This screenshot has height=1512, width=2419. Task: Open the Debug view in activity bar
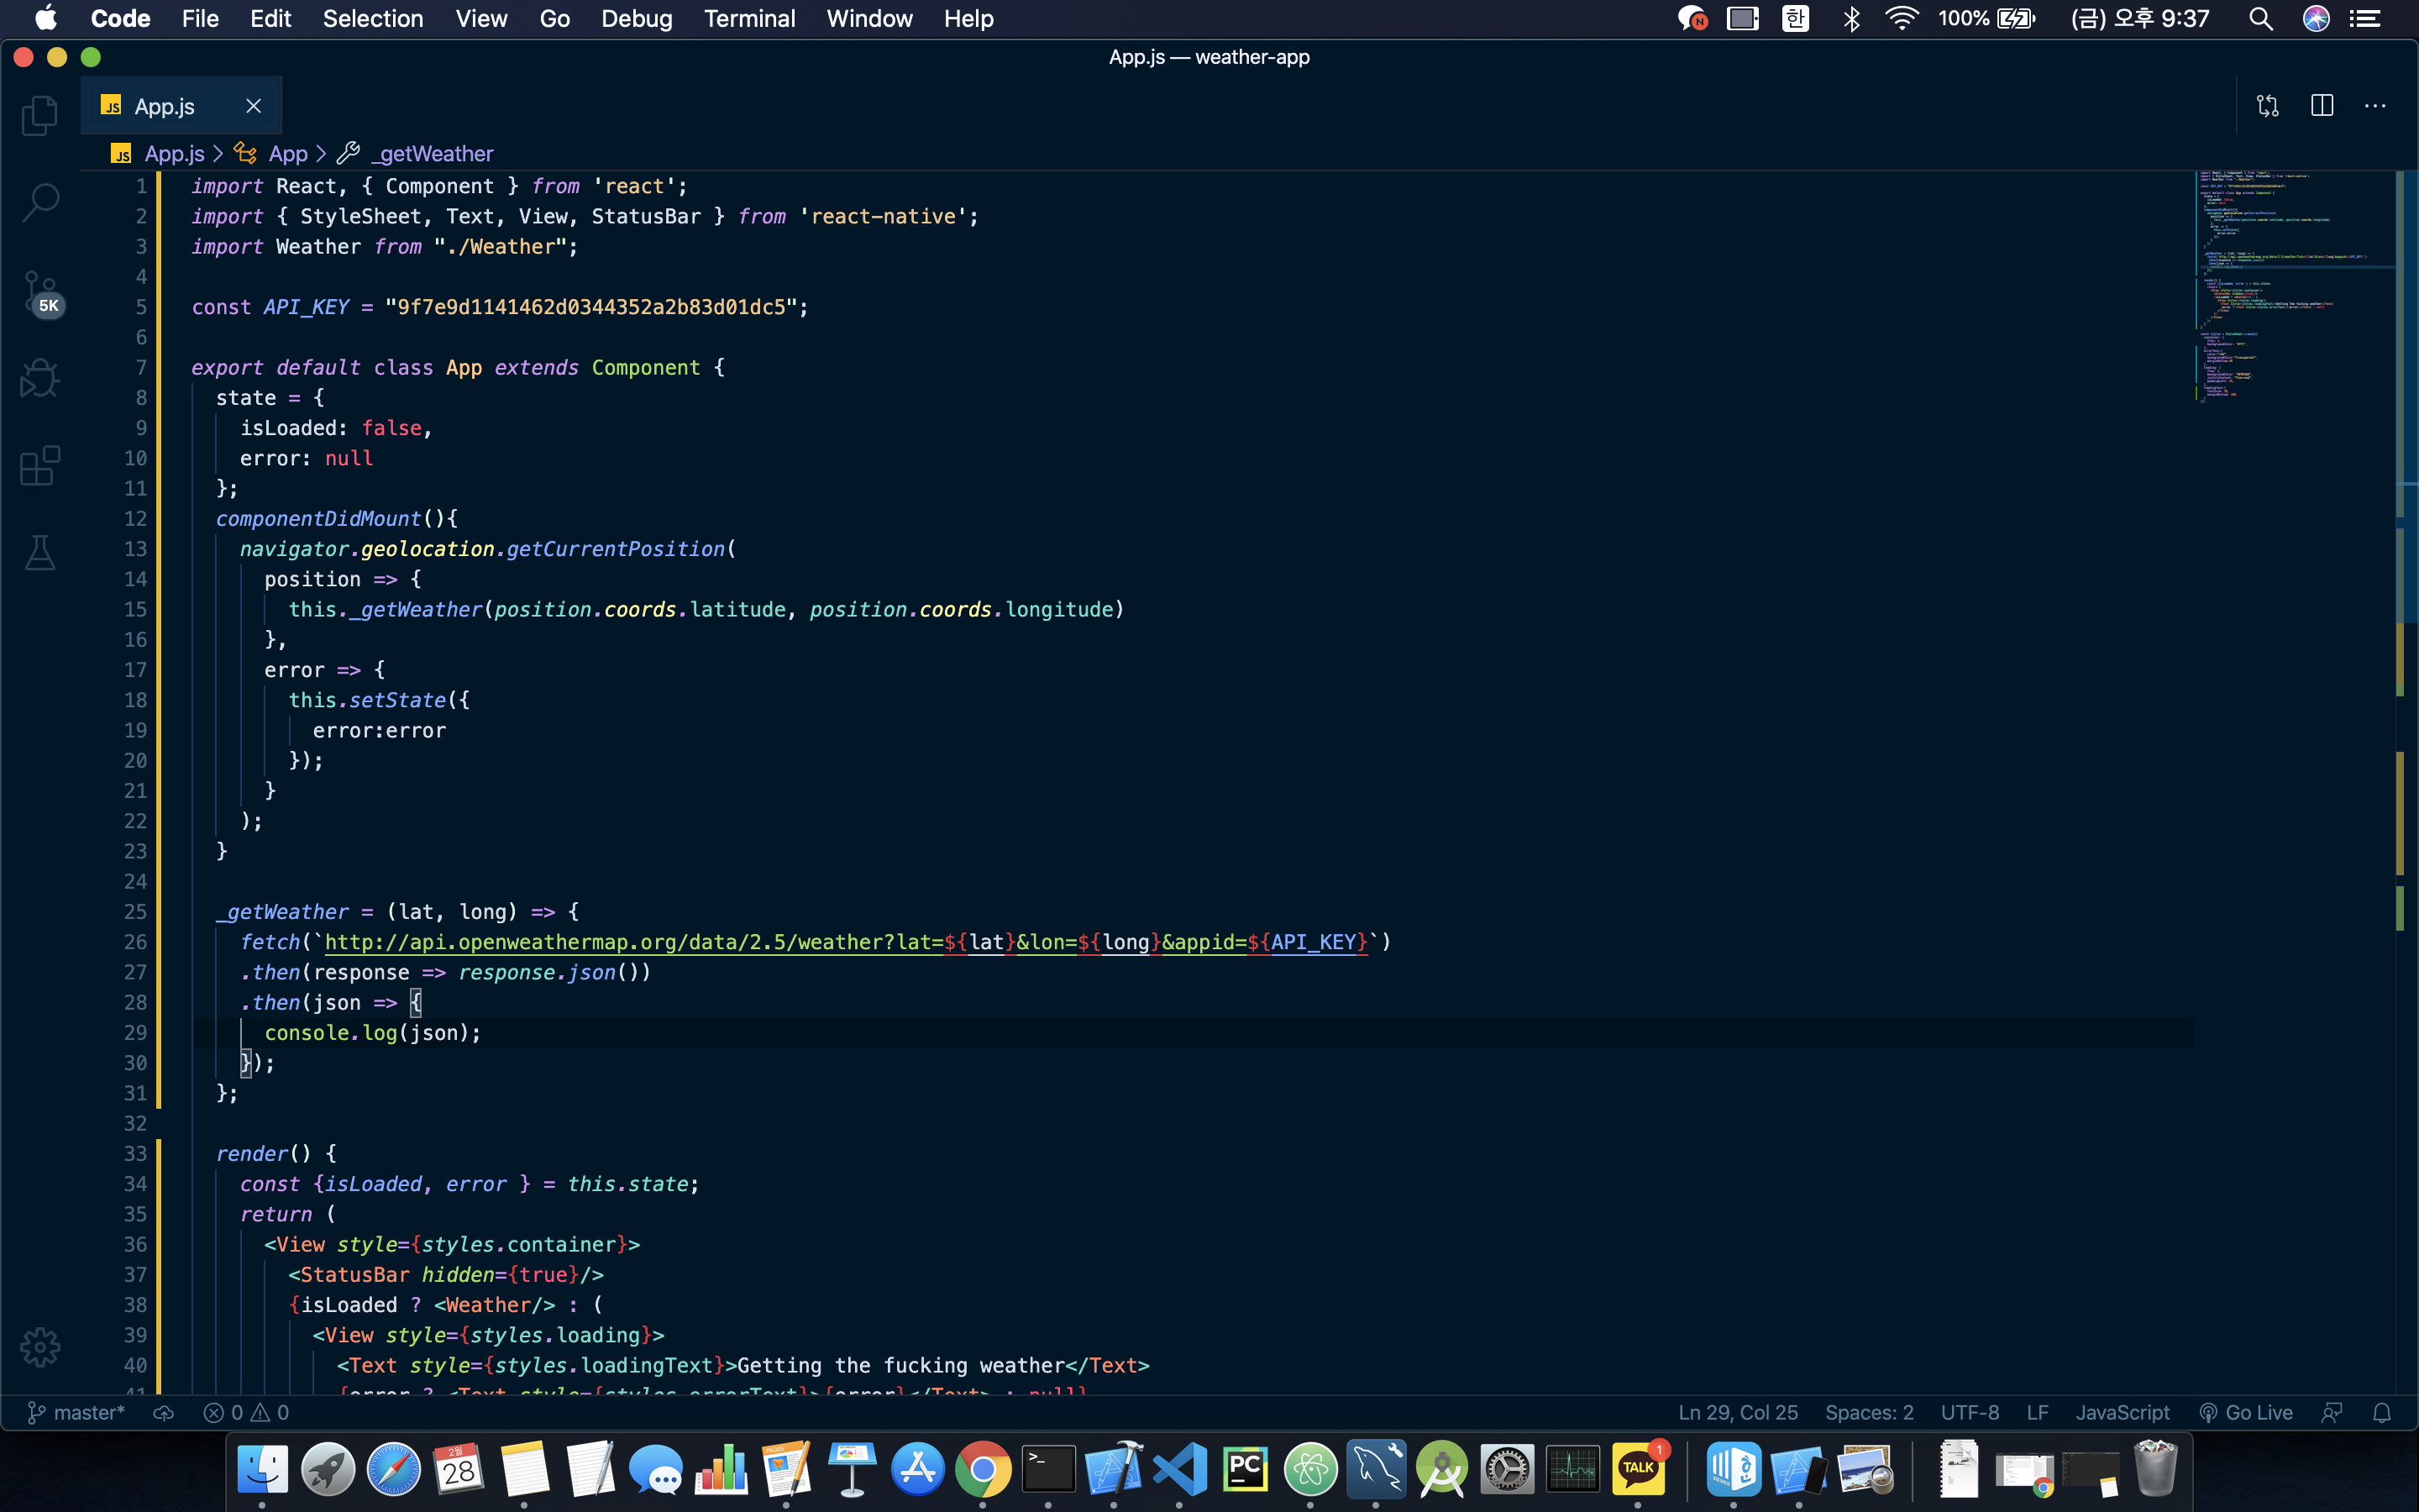[x=40, y=379]
